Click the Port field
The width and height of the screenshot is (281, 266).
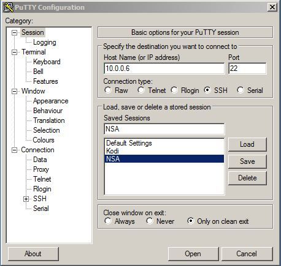247,68
